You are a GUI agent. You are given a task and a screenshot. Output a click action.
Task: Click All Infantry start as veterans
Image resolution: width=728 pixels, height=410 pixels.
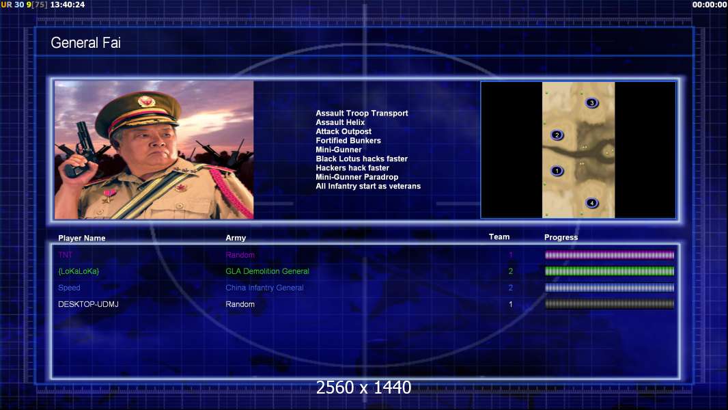pyautogui.click(x=368, y=186)
